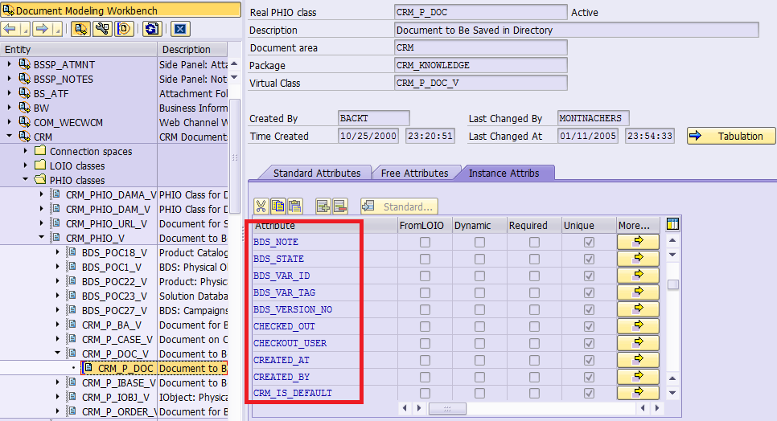Screen dimensions: 777x421
Task: Click the More arrow button for BDS_NOTE
Action: click(639, 242)
